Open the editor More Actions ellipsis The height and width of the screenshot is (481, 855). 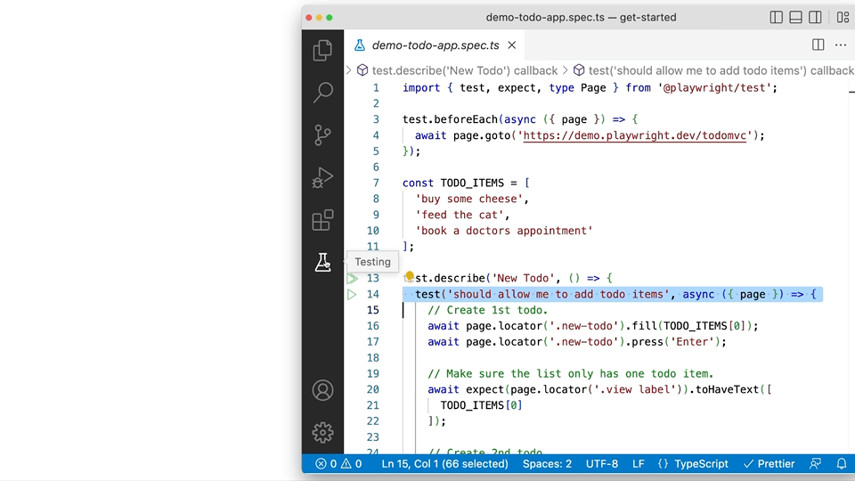pos(840,45)
